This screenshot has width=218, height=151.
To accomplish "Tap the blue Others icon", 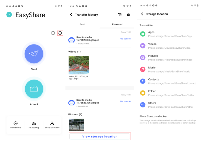I will tap(143, 105).
